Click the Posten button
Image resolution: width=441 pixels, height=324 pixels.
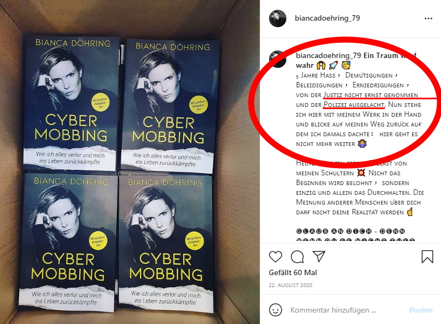(x=421, y=310)
